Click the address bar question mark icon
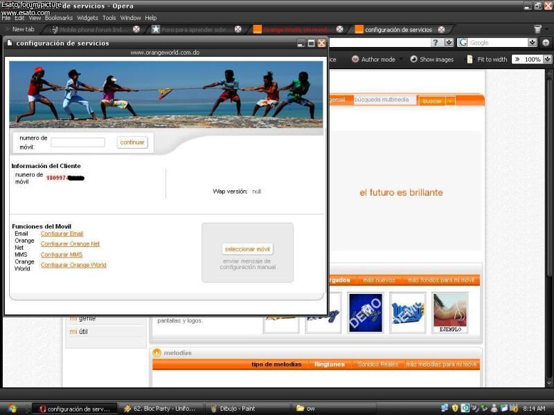 (436, 43)
